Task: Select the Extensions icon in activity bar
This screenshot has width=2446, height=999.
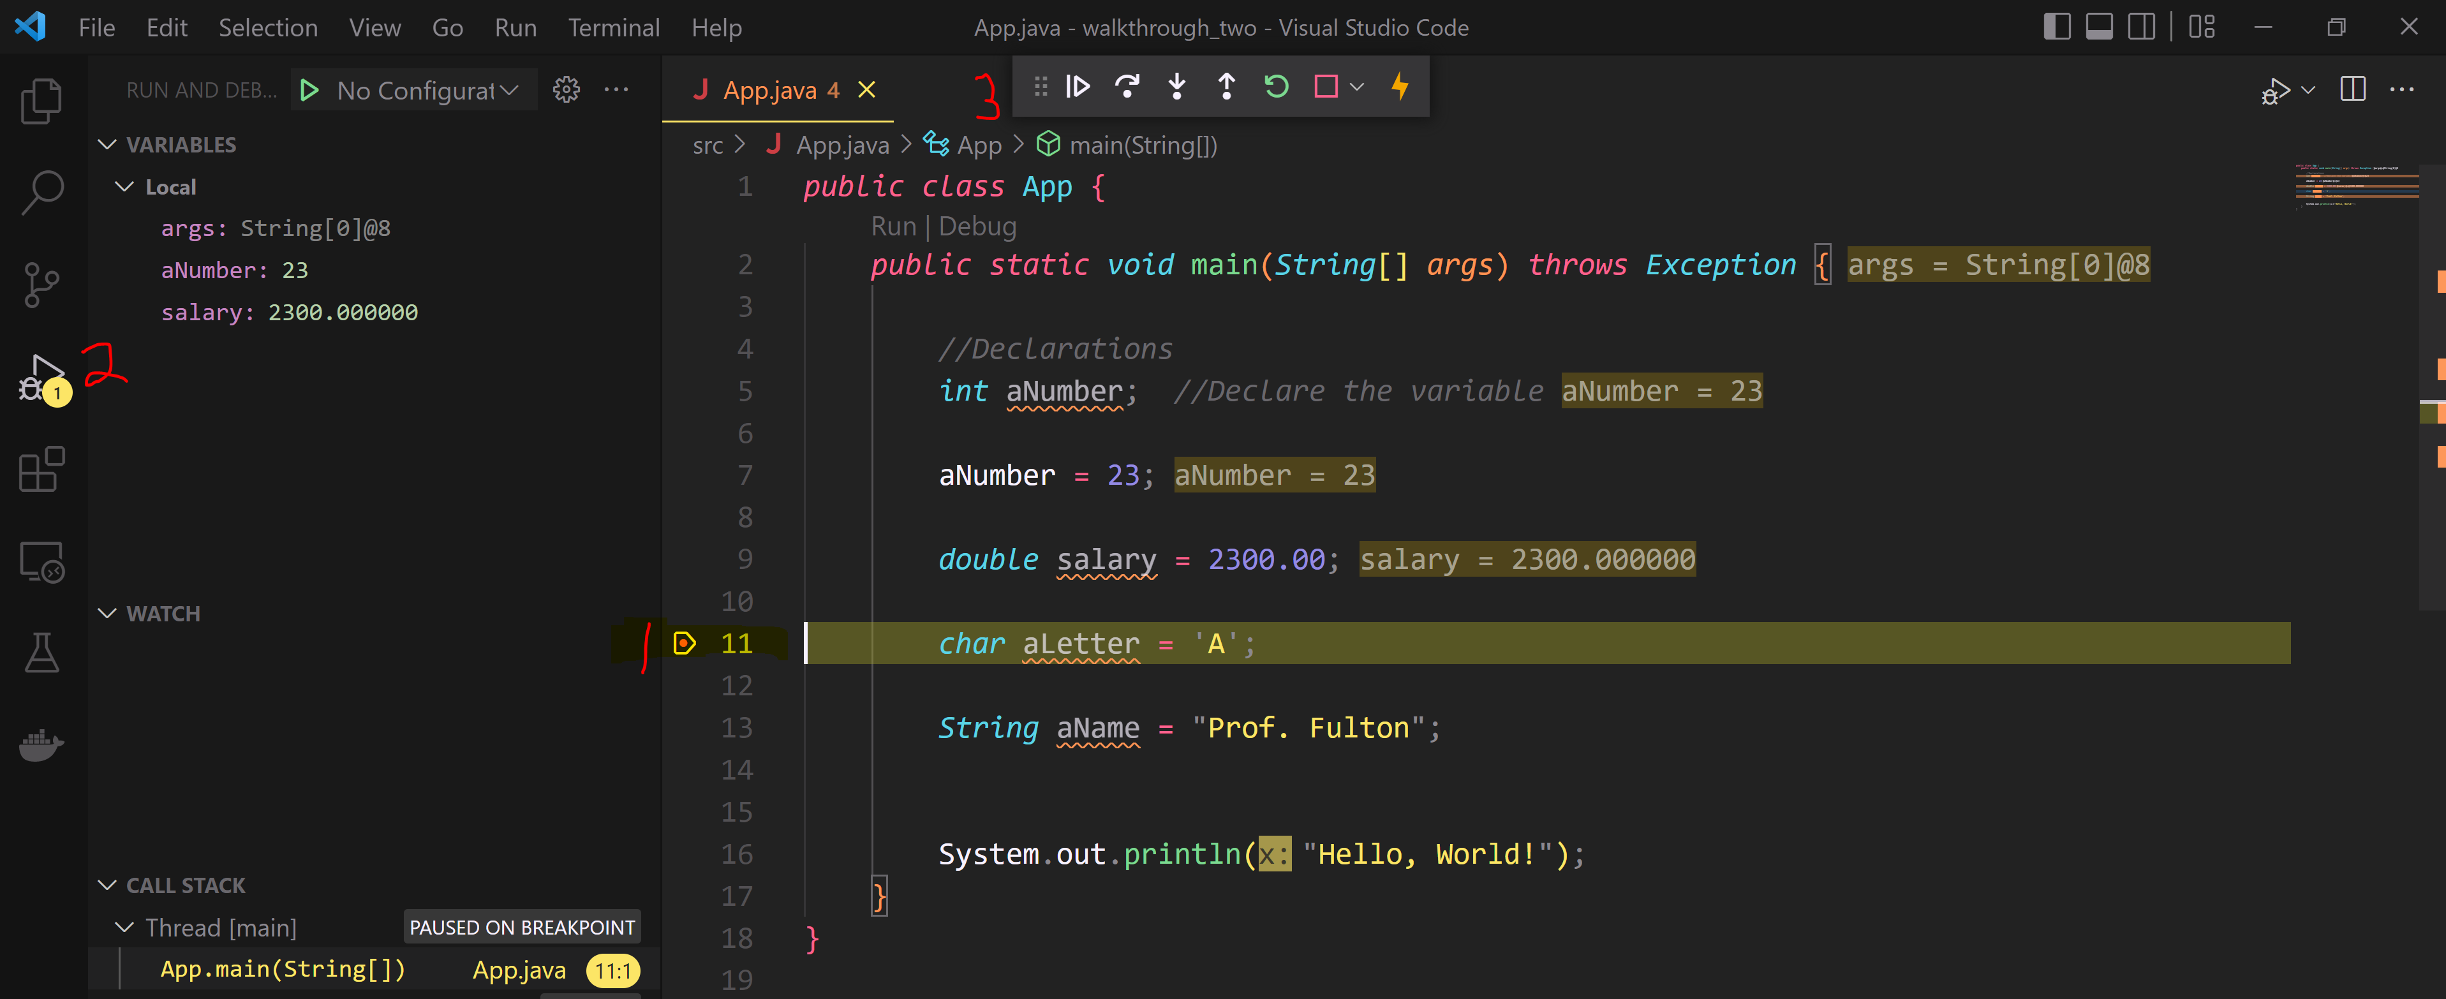Action: tap(41, 469)
